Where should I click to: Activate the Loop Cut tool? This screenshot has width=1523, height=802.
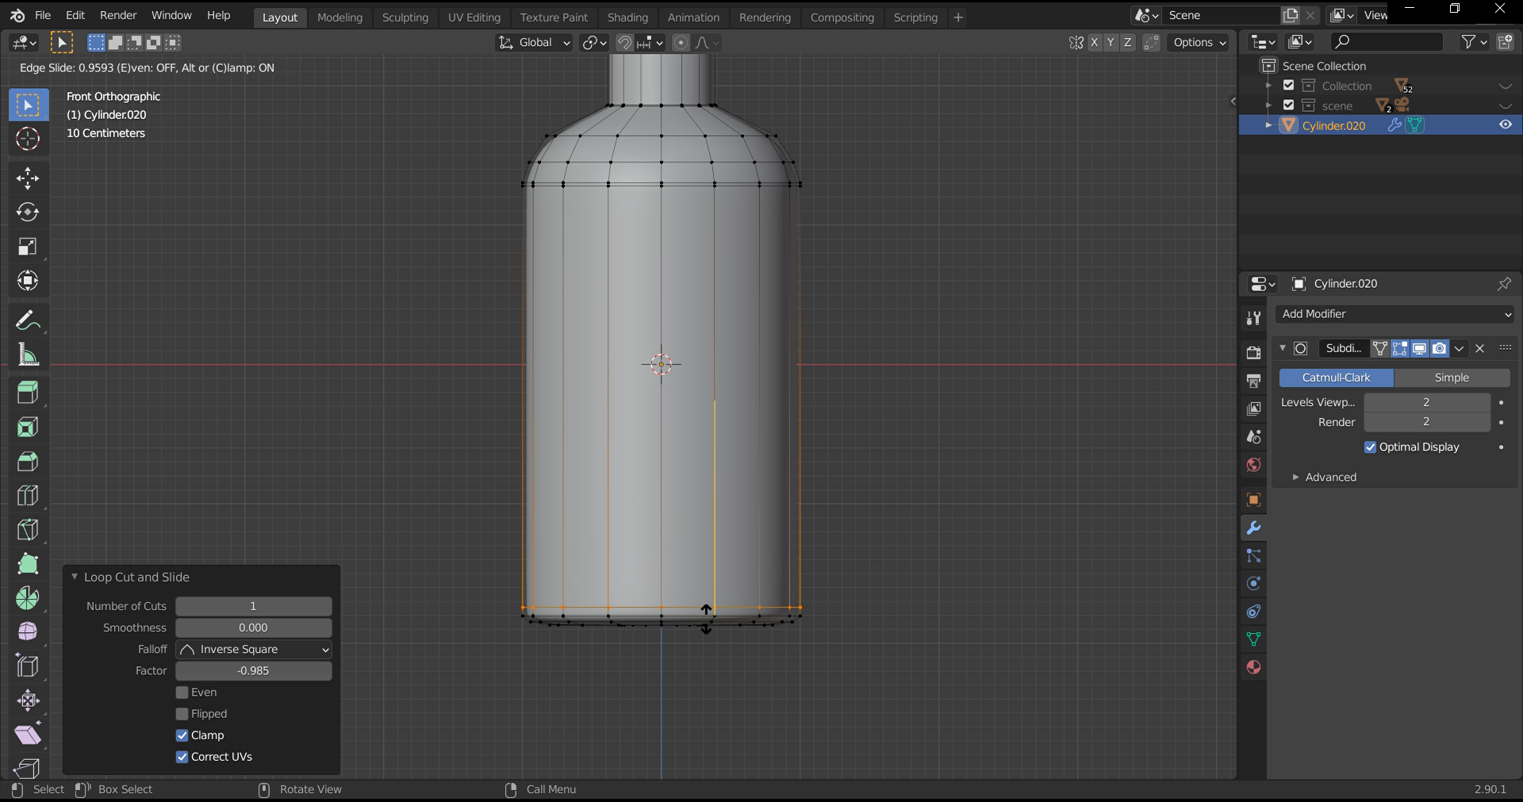pyautogui.click(x=28, y=496)
